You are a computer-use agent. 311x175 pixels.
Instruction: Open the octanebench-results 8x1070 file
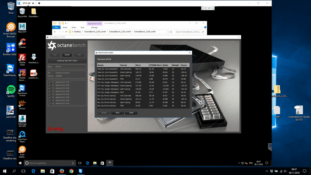[x=299, y=113]
